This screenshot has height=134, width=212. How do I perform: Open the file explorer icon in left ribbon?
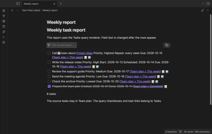(4, 11)
